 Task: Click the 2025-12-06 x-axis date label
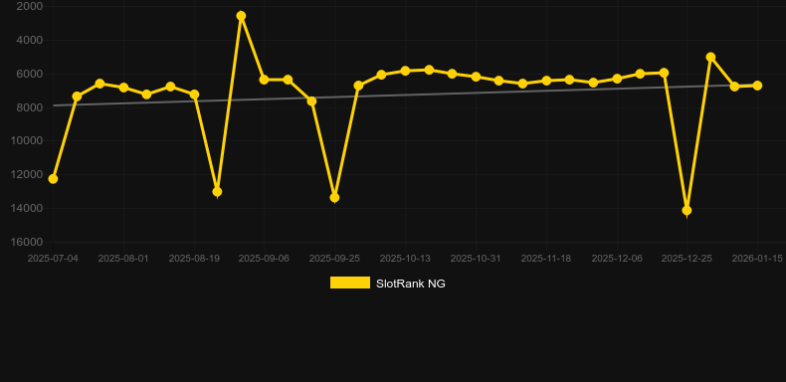point(617,259)
